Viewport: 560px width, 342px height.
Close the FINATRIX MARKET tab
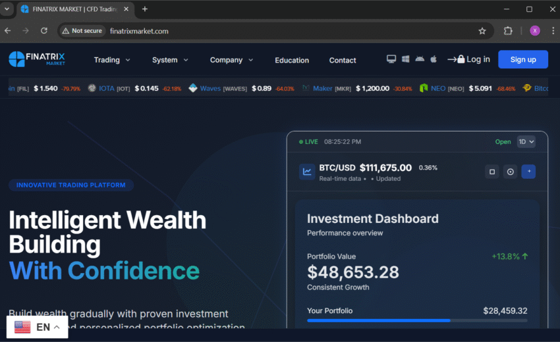pyautogui.click(x=126, y=9)
